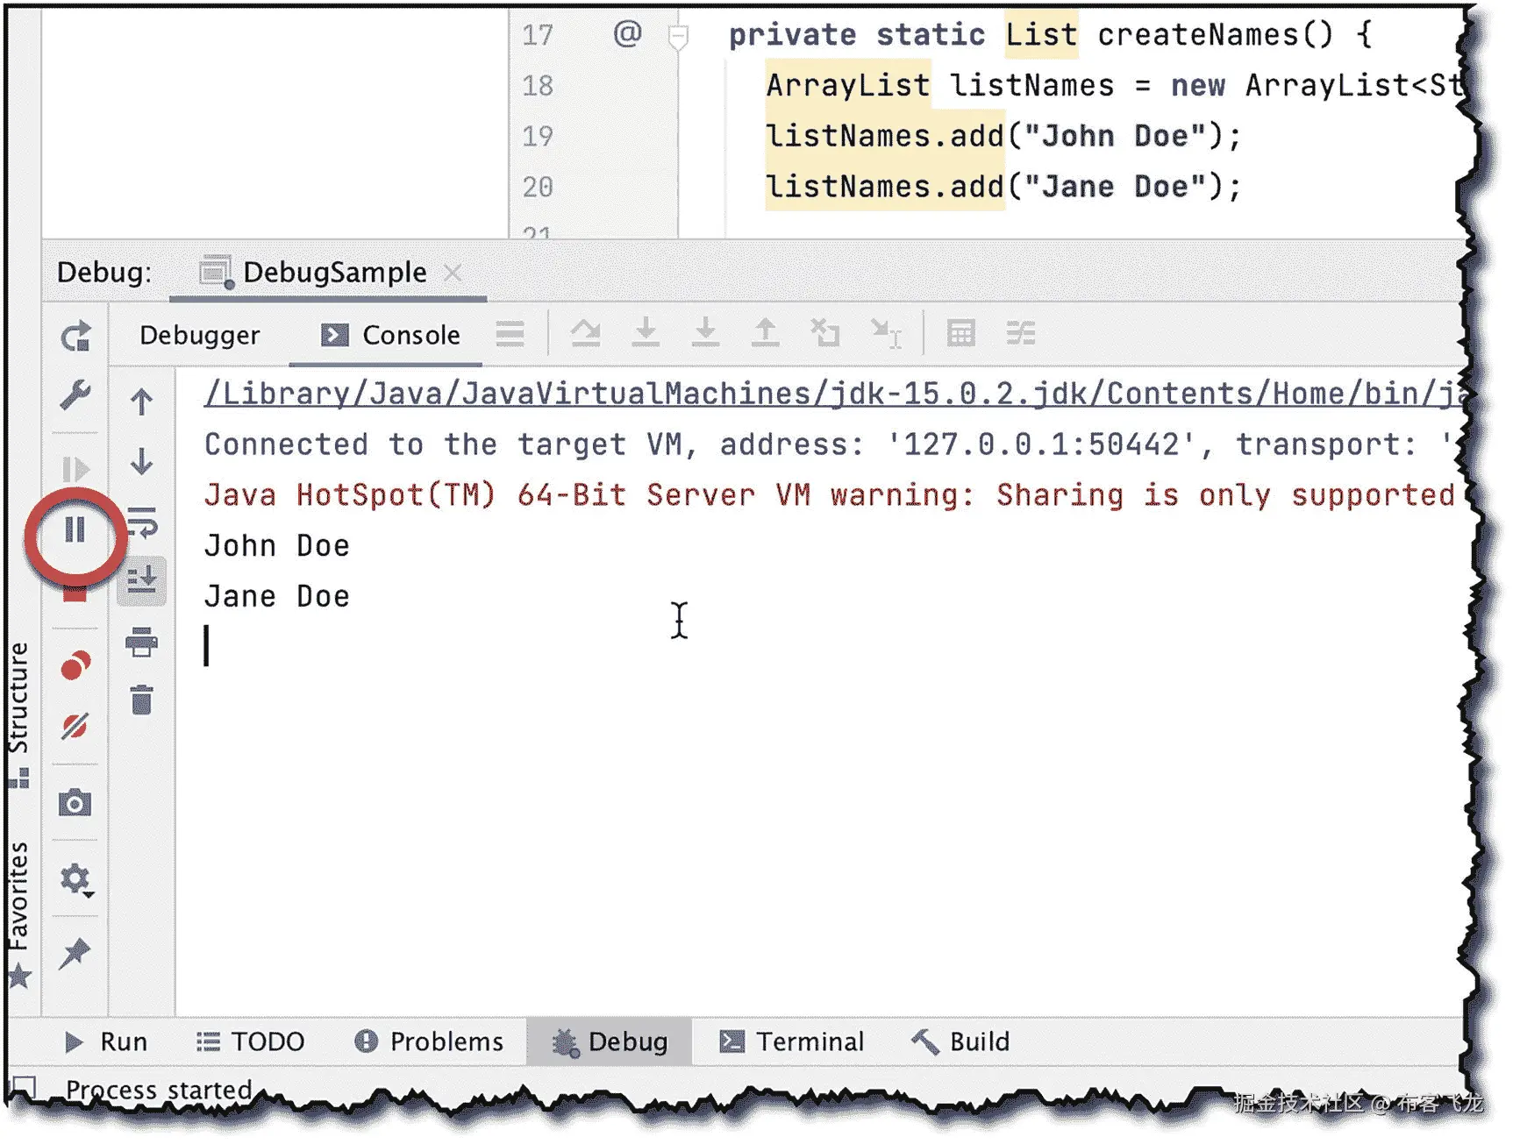Click Step Into download arrow
Screen dimensions: 1513x1144
pyautogui.click(x=646, y=333)
